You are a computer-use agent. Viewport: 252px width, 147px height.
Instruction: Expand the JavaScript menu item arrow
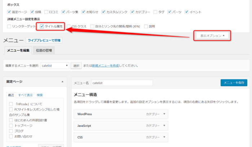tap(164, 126)
